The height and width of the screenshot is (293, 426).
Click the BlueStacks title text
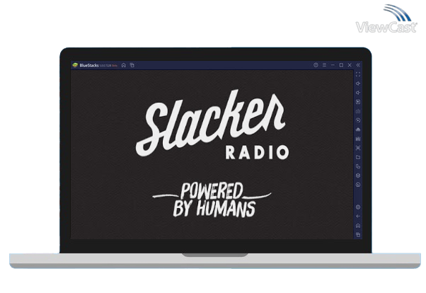point(89,65)
